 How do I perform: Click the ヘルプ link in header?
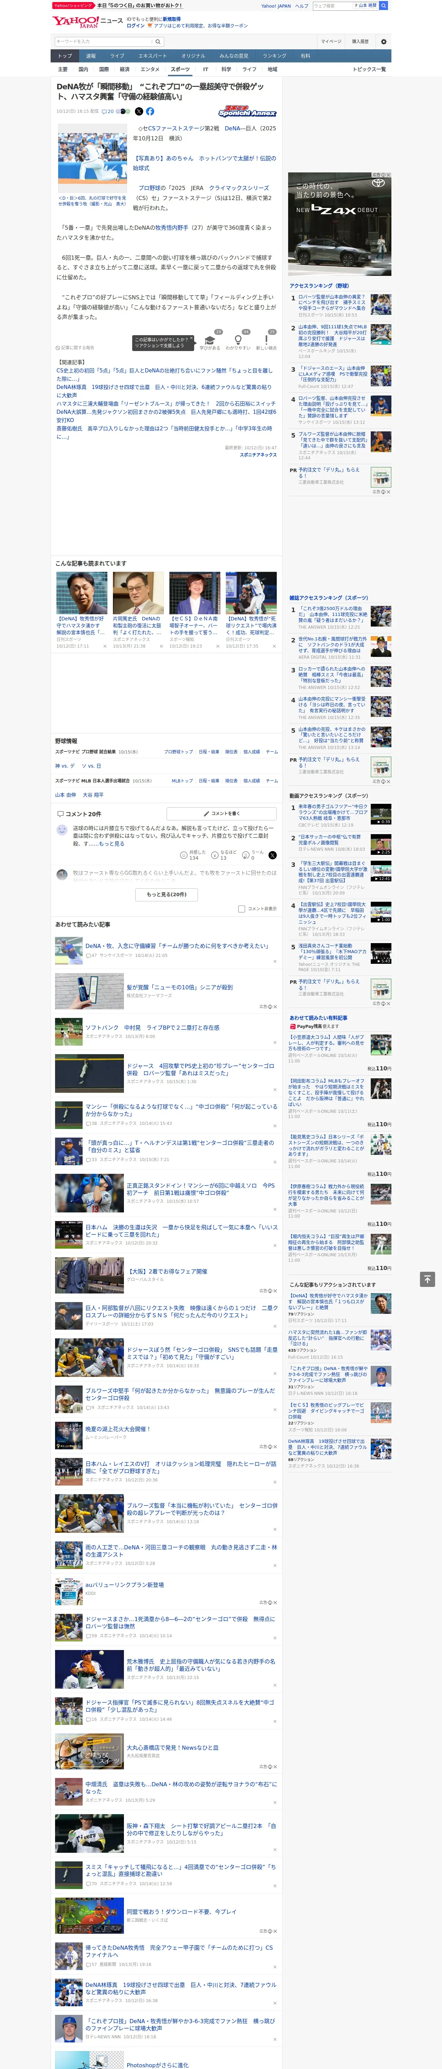tap(302, 6)
